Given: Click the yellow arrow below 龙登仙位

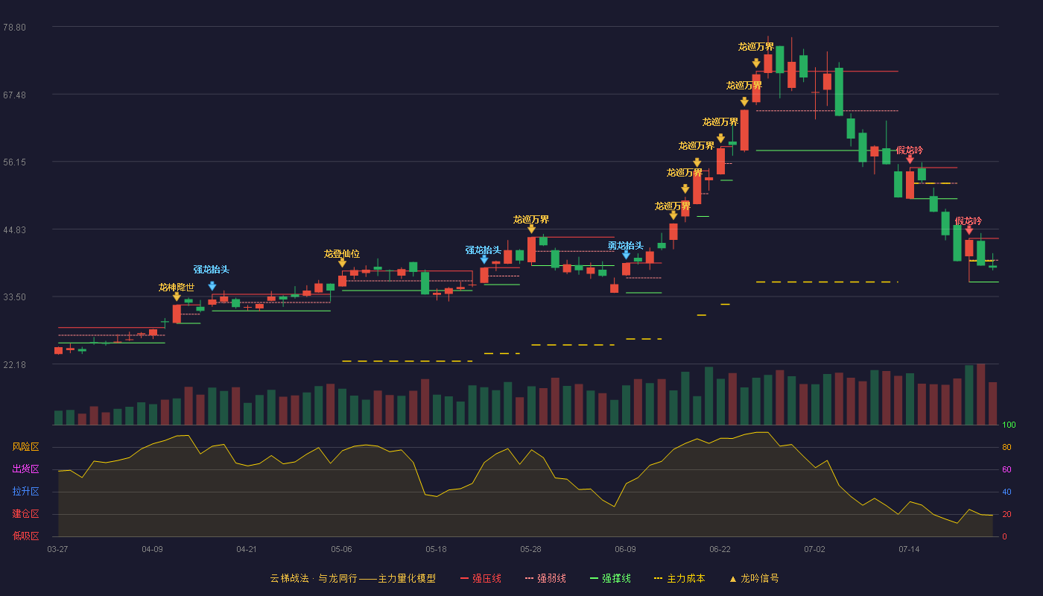Looking at the screenshot, I should pyautogui.click(x=342, y=263).
